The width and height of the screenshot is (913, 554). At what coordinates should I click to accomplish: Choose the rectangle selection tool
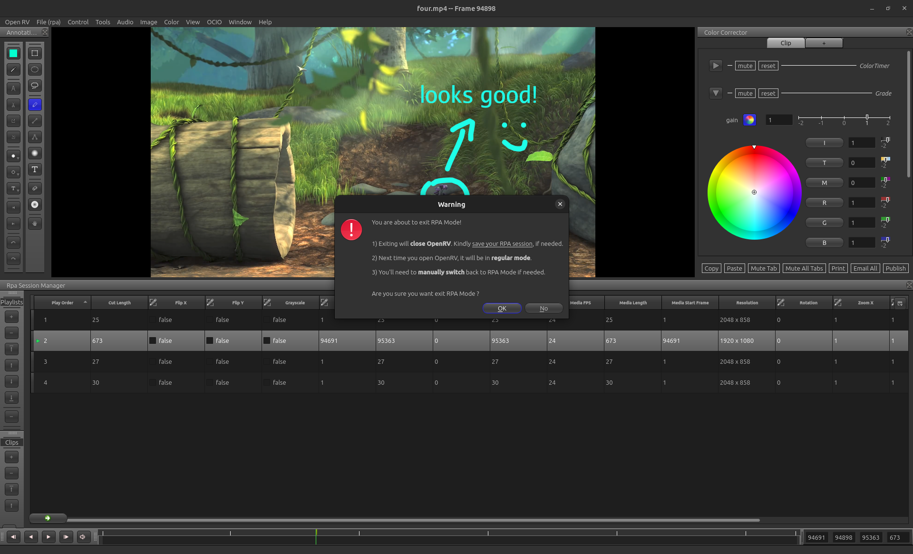pyautogui.click(x=35, y=53)
